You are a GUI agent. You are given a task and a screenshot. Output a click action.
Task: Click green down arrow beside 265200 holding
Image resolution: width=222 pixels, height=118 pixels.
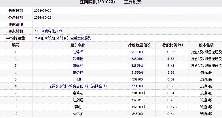(x=144, y=107)
